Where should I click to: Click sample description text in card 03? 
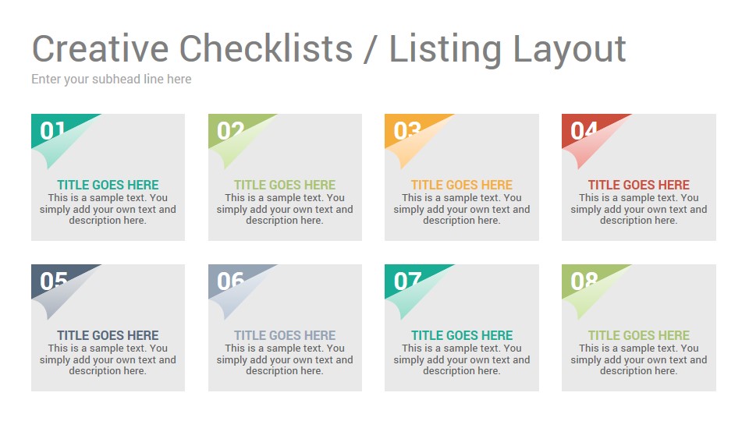pos(461,209)
